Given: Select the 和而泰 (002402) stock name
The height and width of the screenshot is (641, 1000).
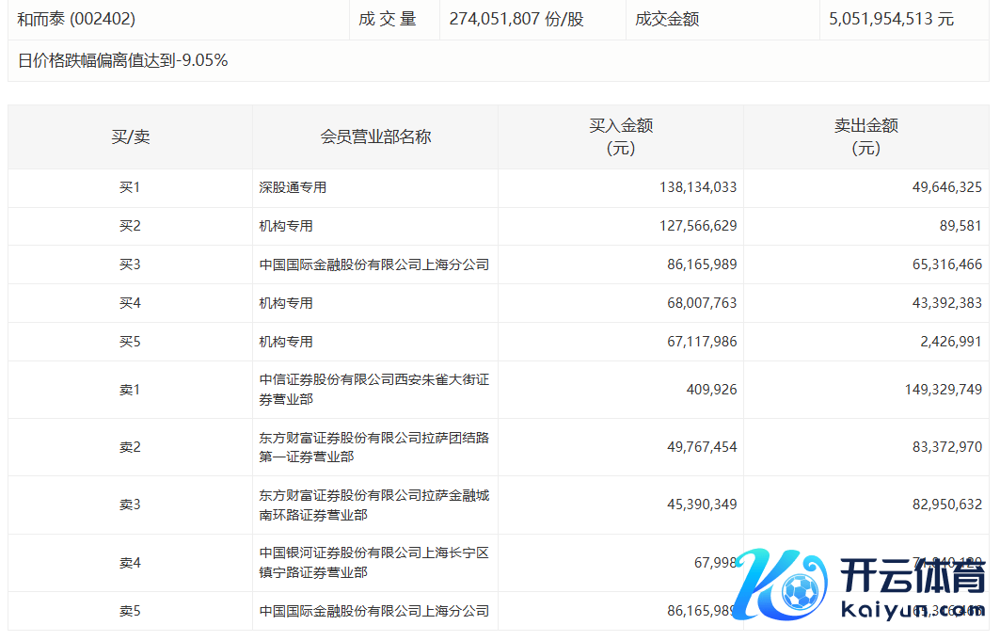Looking at the screenshot, I should click(76, 19).
